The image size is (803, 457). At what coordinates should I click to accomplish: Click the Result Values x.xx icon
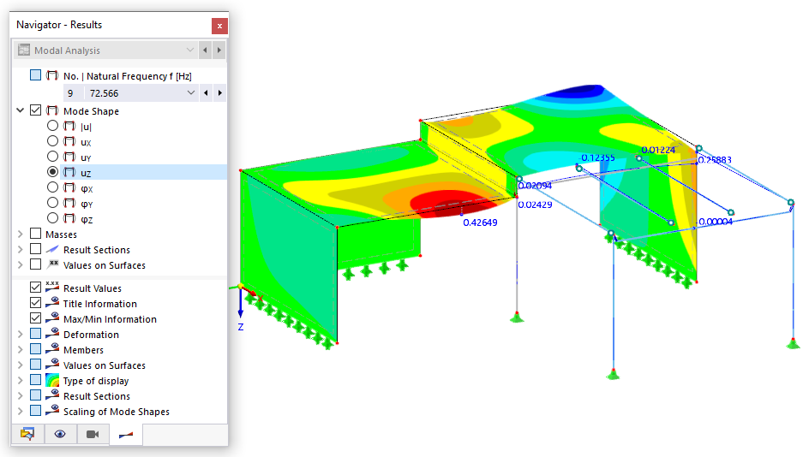point(52,287)
